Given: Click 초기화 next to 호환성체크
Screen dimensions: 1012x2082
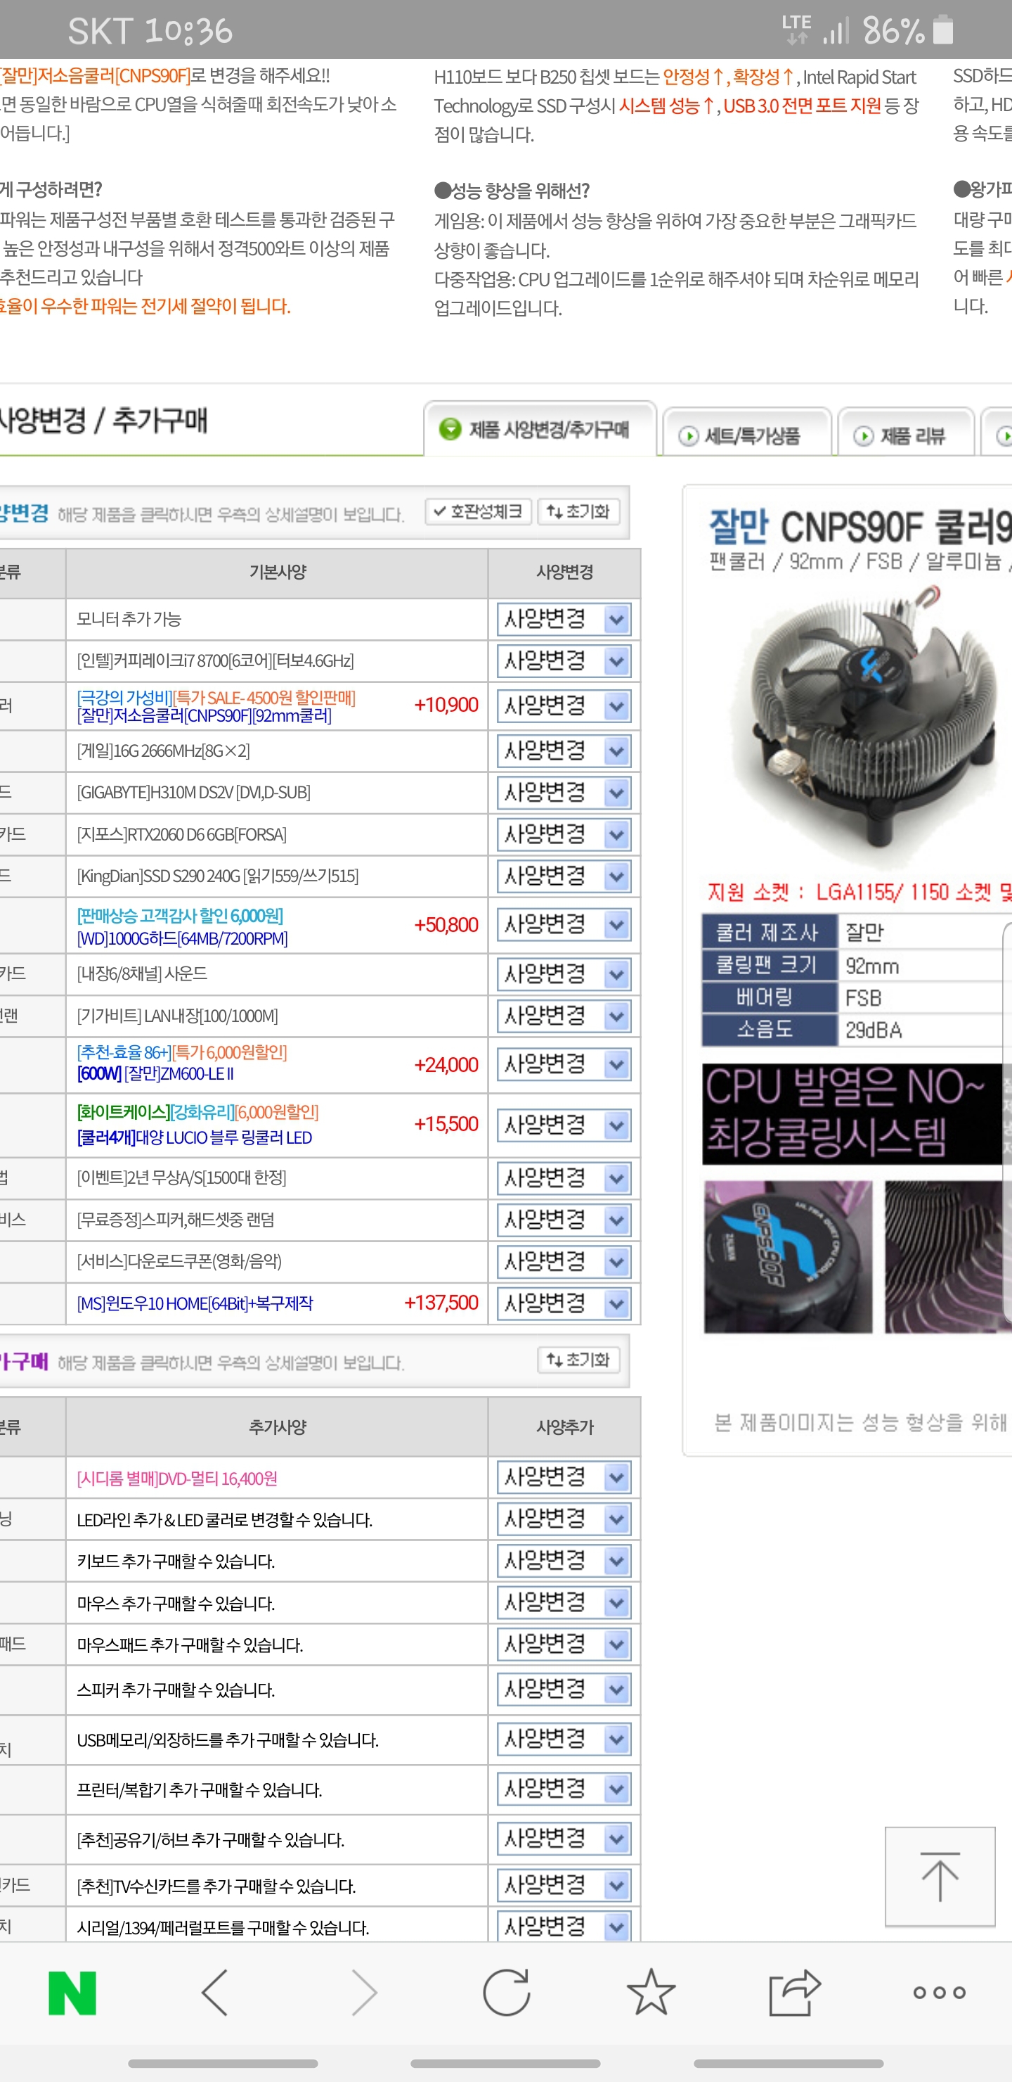Looking at the screenshot, I should tap(578, 511).
